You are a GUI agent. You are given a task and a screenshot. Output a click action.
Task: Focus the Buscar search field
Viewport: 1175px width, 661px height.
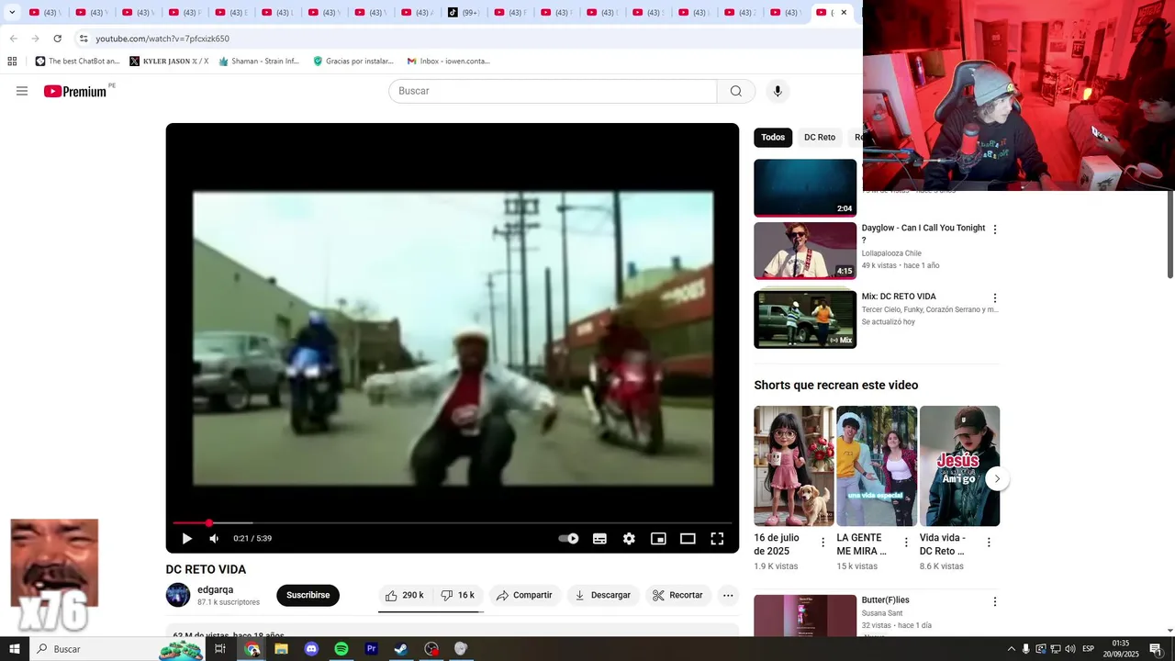[x=553, y=91]
